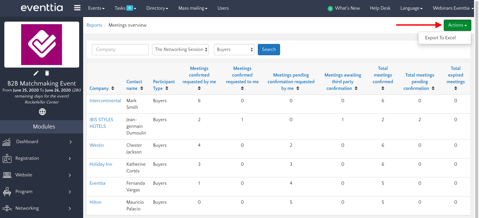Sort table by Company column arrows
The width and height of the screenshot is (479, 218).
113,89
